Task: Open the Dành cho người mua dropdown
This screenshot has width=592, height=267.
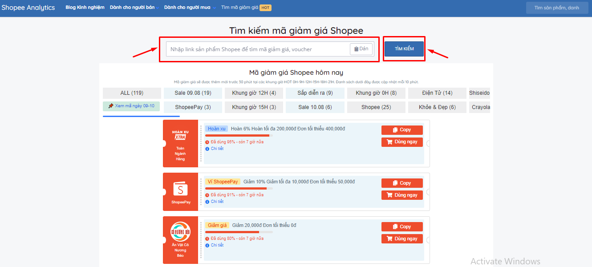Action: 190,8
